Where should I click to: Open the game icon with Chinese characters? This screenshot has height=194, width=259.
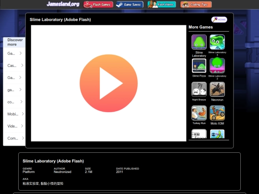click(x=199, y=134)
